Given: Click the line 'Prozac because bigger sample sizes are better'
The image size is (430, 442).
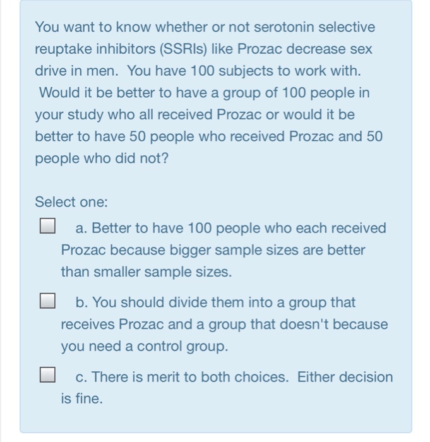Looking at the screenshot, I should point(213,250).
